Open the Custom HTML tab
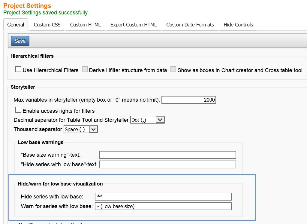 (85, 25)
